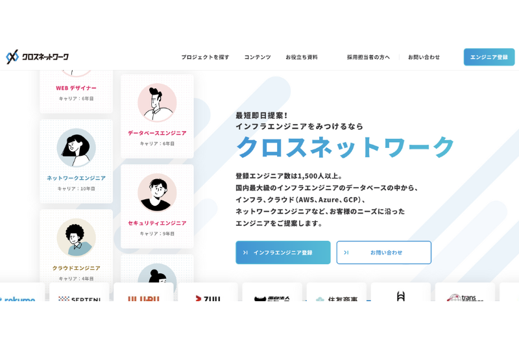
Task: Select お問い合わせ in the header navigation
Action: pos(424,57)
